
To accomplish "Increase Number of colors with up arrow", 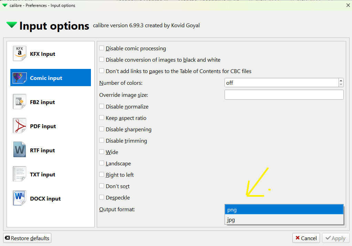I will [x=341, y=80].
